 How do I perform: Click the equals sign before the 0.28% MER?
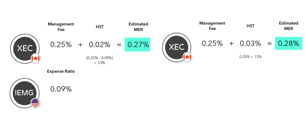click(x=270, y=43)
